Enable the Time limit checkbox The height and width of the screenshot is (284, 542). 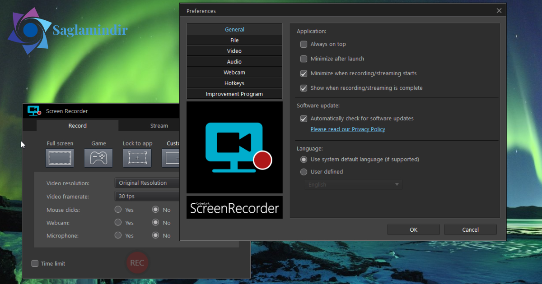click(35, 264)
